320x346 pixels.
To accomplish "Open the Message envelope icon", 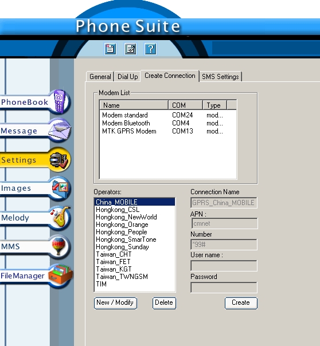I will [60, 130].
